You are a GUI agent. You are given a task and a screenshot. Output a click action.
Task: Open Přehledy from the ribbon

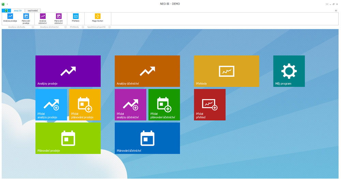(76, 18)
